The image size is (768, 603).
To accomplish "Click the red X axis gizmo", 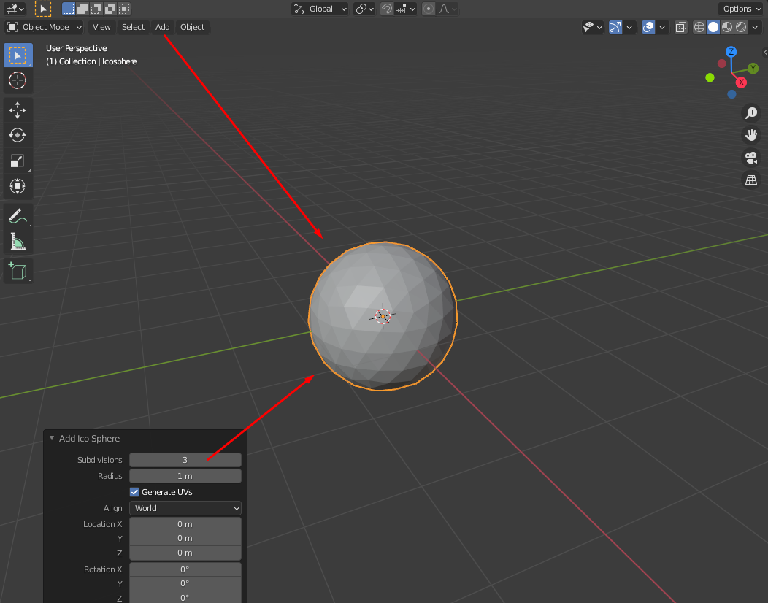I will [x=741, y=82].
